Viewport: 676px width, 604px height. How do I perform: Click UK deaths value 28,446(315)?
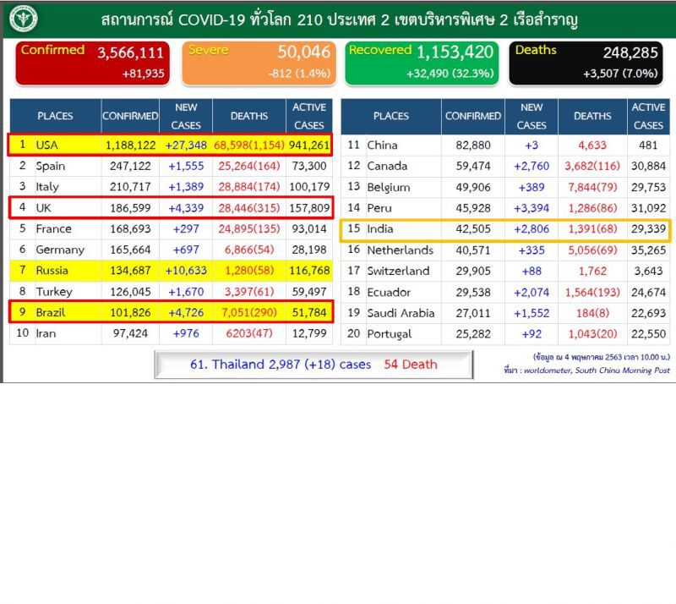pyautogui.click(x=248, y=208)
